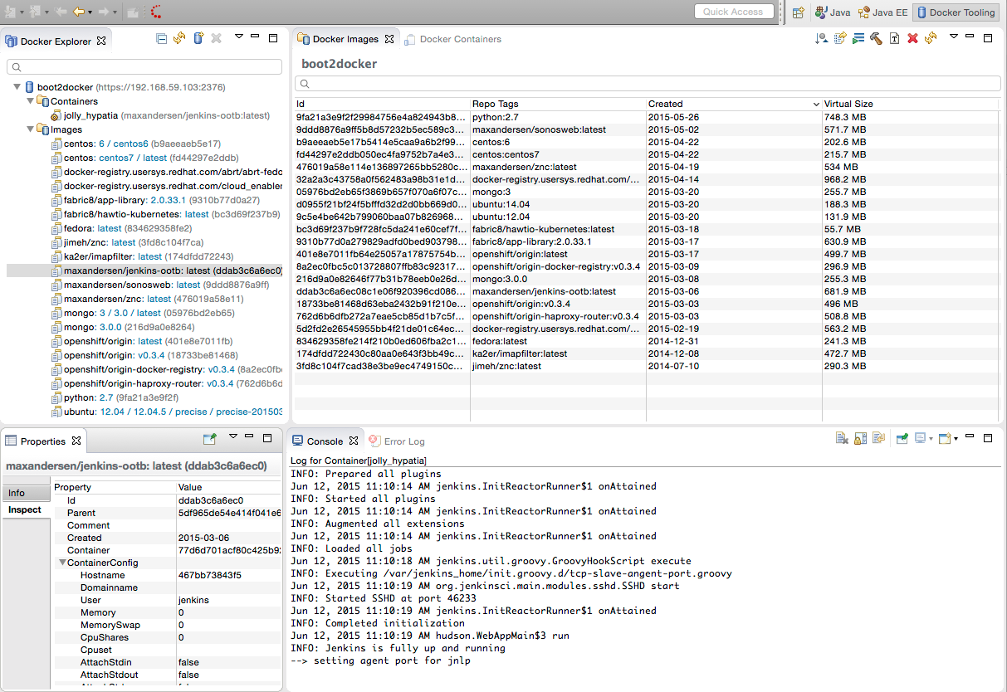Open the new console view dropdown arrow
This screenshot has height=692, width=1007.
956,439
